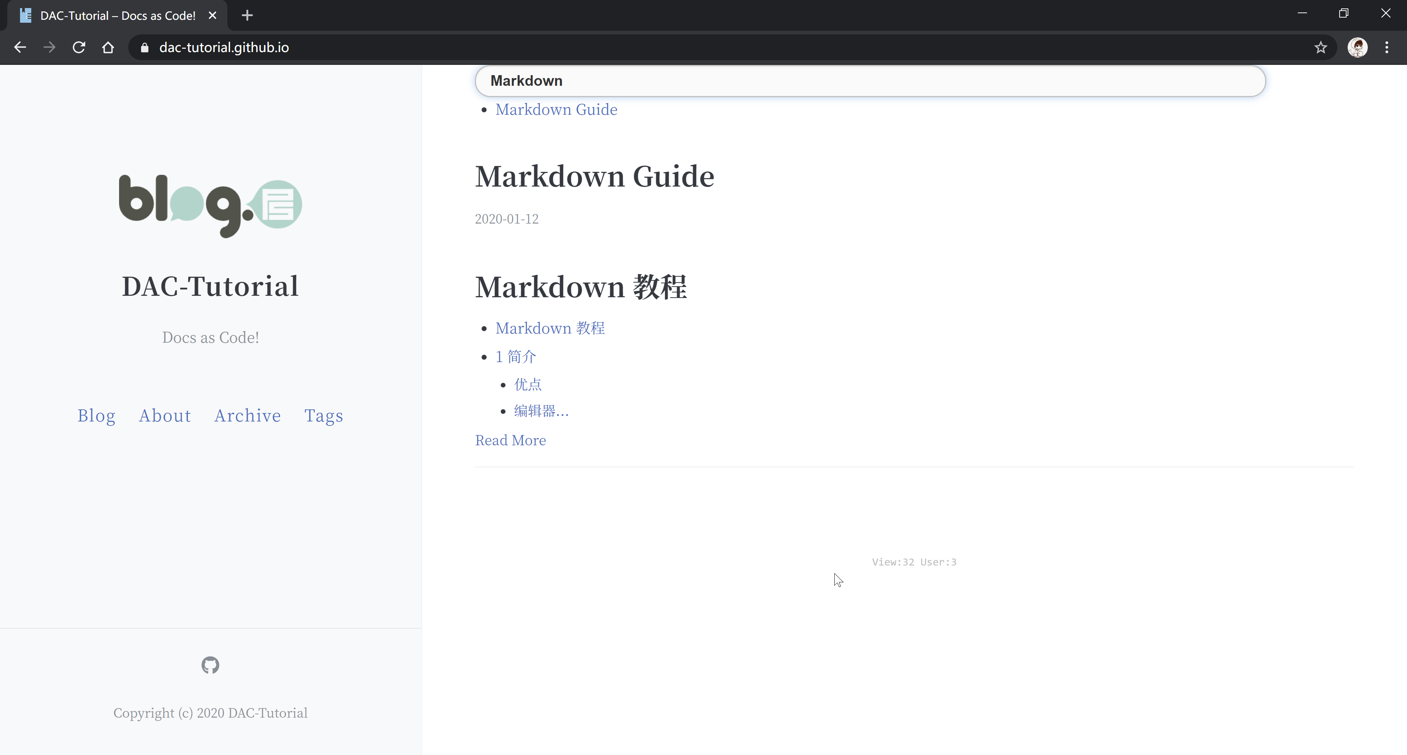Click the View:32 User:3 counter
Screen dimensions: 1407x755
914,561
